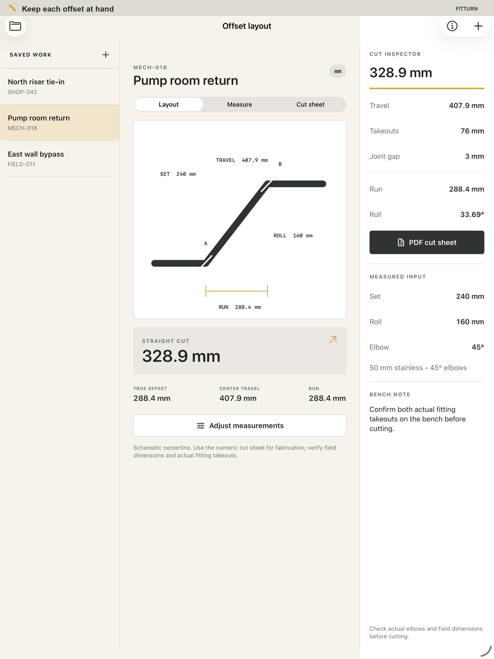
Task: Tap the SET 240 mm diagram label
Action: (x=178, y=174)
